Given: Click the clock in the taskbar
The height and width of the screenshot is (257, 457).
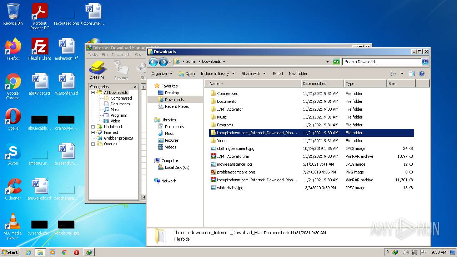Looking at the screenshot, I should 439,252.
